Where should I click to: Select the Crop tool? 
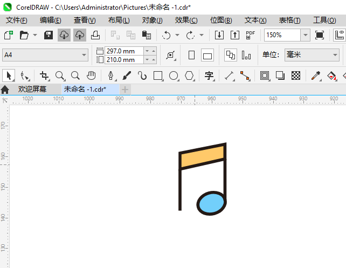point(44,75)
